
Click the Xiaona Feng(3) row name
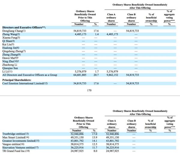[x=11, y=38]
